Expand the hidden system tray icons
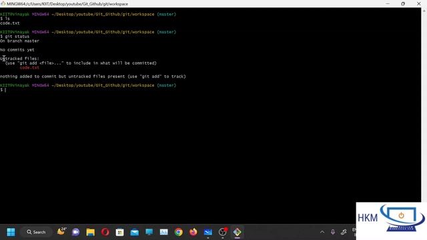Screen dimensions: 427x240 [x=322, y=232]
